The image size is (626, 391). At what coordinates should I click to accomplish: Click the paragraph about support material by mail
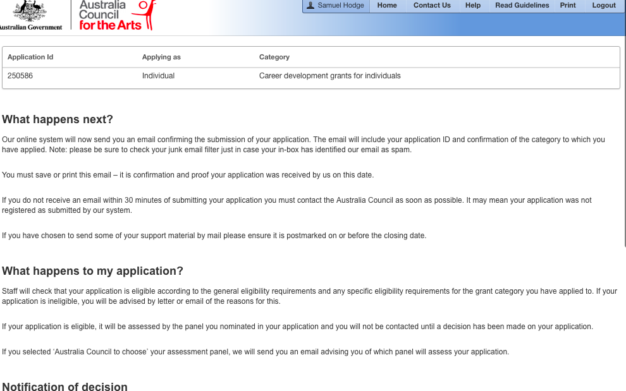click(214, 236)
